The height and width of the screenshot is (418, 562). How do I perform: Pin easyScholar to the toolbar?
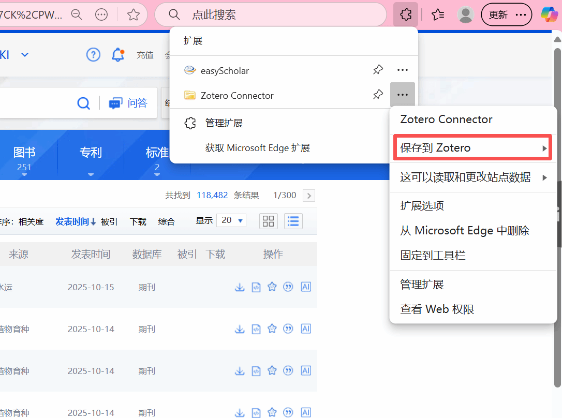tap(378, 70)
